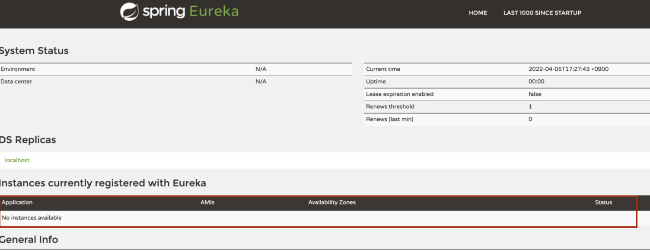Click the Current time label
650x252 pixels.
383,69
